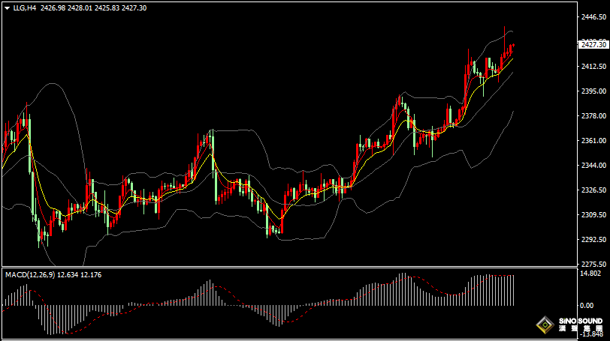
Task: Click the LLG,H4 symbol title text
Action: click(x=25, y=7)
